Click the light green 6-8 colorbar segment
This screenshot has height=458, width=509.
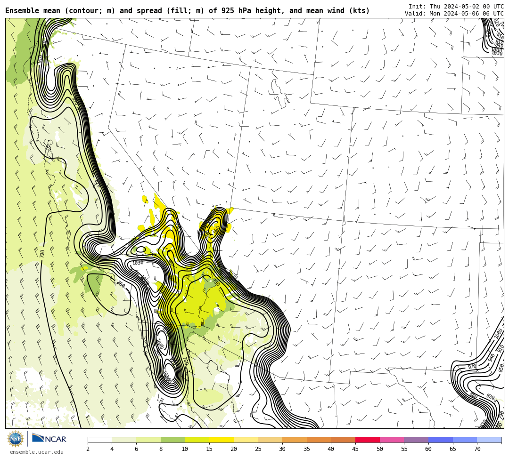[x=148, y=440]
